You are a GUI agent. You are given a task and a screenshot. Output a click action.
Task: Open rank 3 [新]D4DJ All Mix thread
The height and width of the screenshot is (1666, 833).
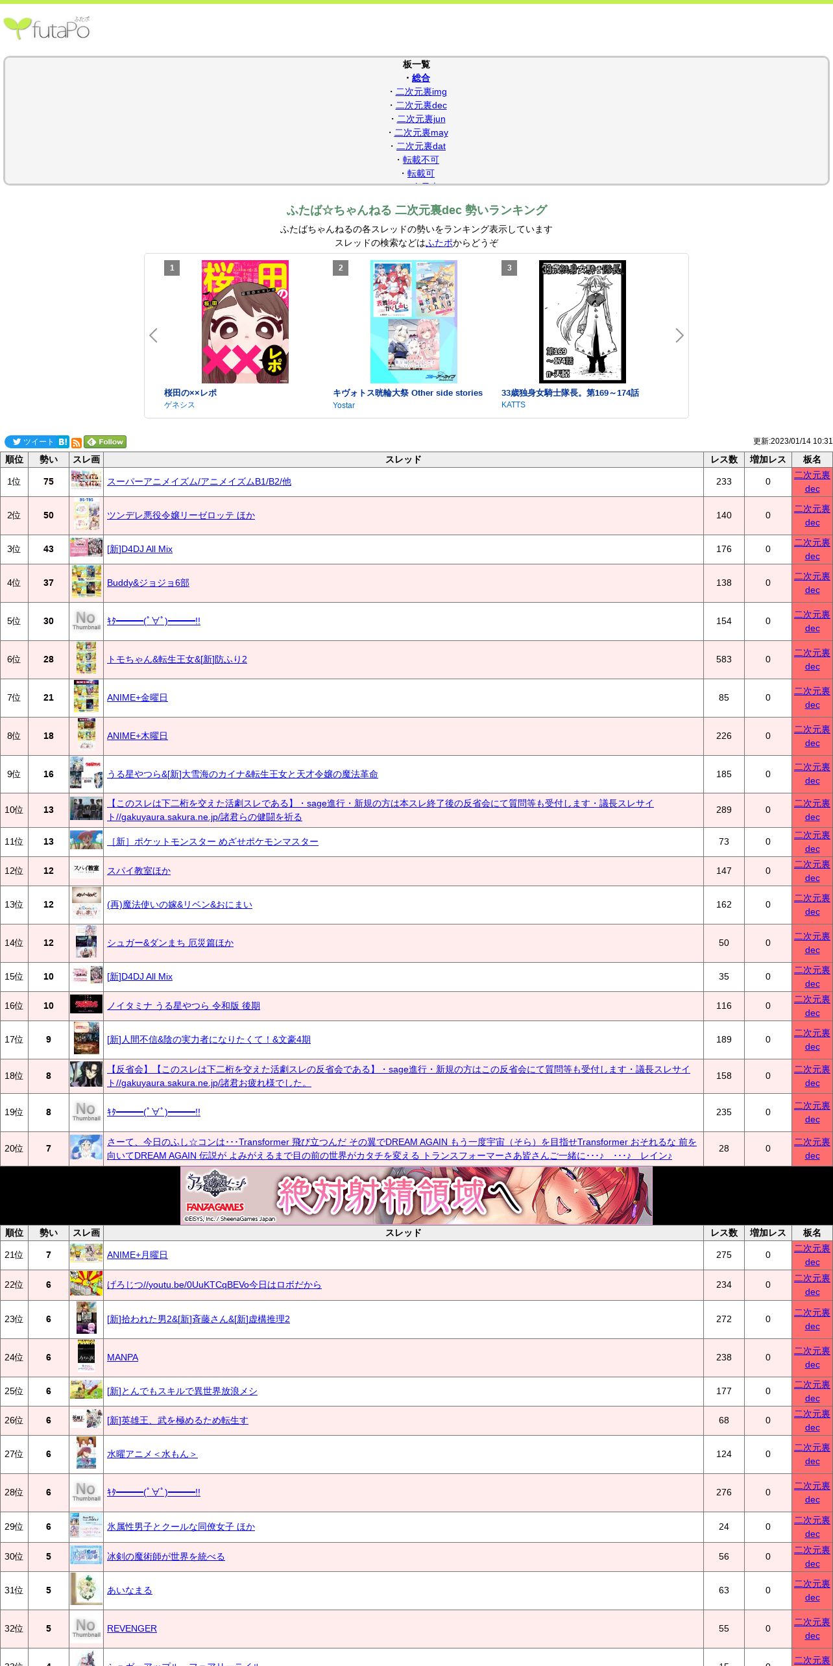139,549
